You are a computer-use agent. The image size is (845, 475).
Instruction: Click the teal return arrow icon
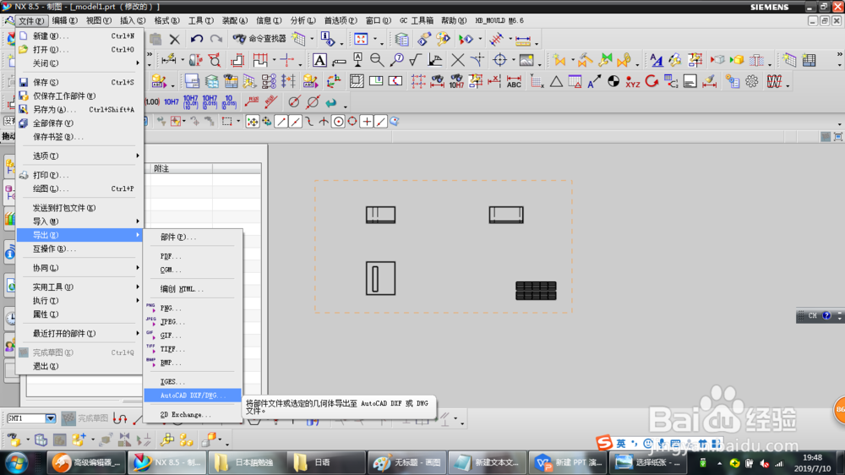(331, 101)
